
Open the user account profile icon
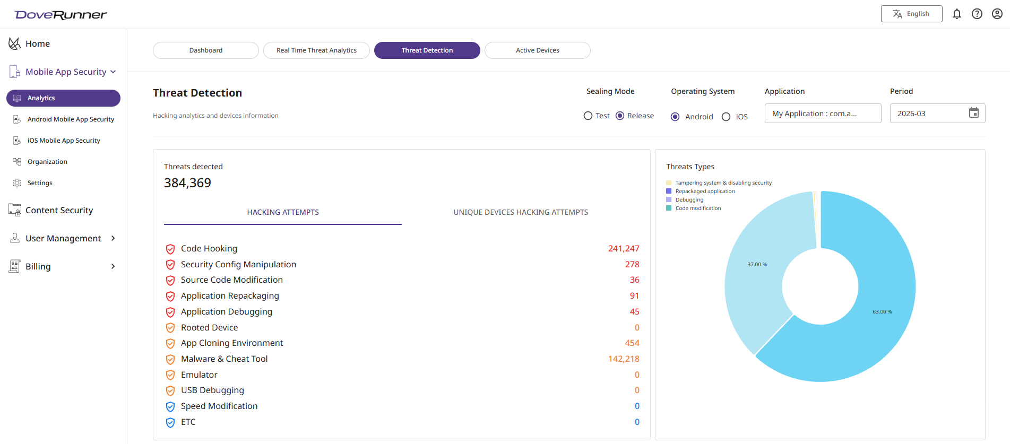click(997, 14)
